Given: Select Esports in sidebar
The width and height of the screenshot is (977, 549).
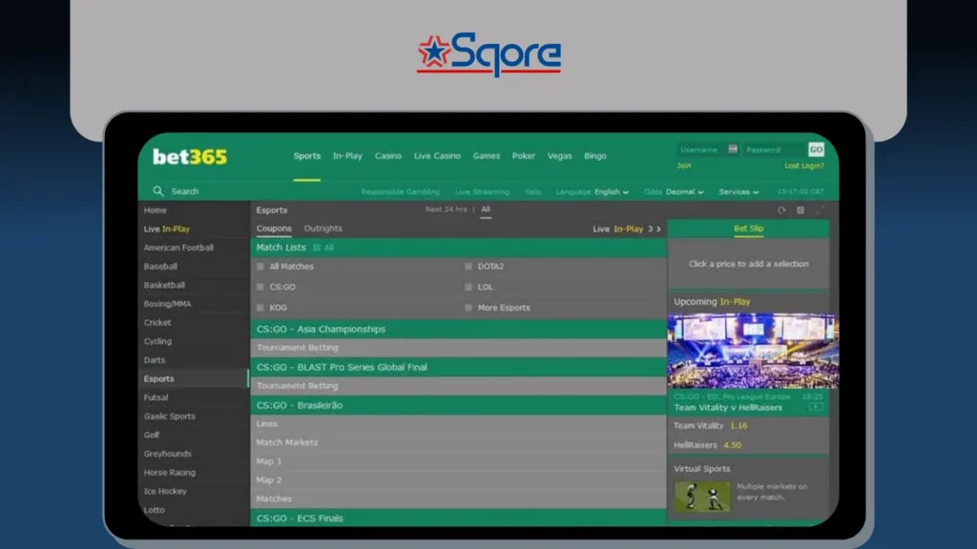Looking at the screenshot, I should click(x=159, y=378).
